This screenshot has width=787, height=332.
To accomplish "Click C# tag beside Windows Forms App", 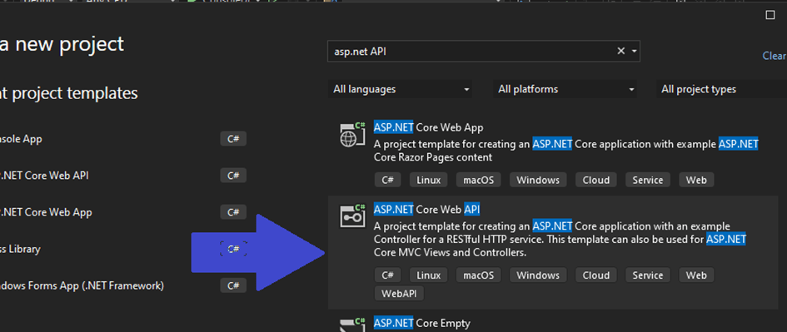I will (x=233, y=285).
